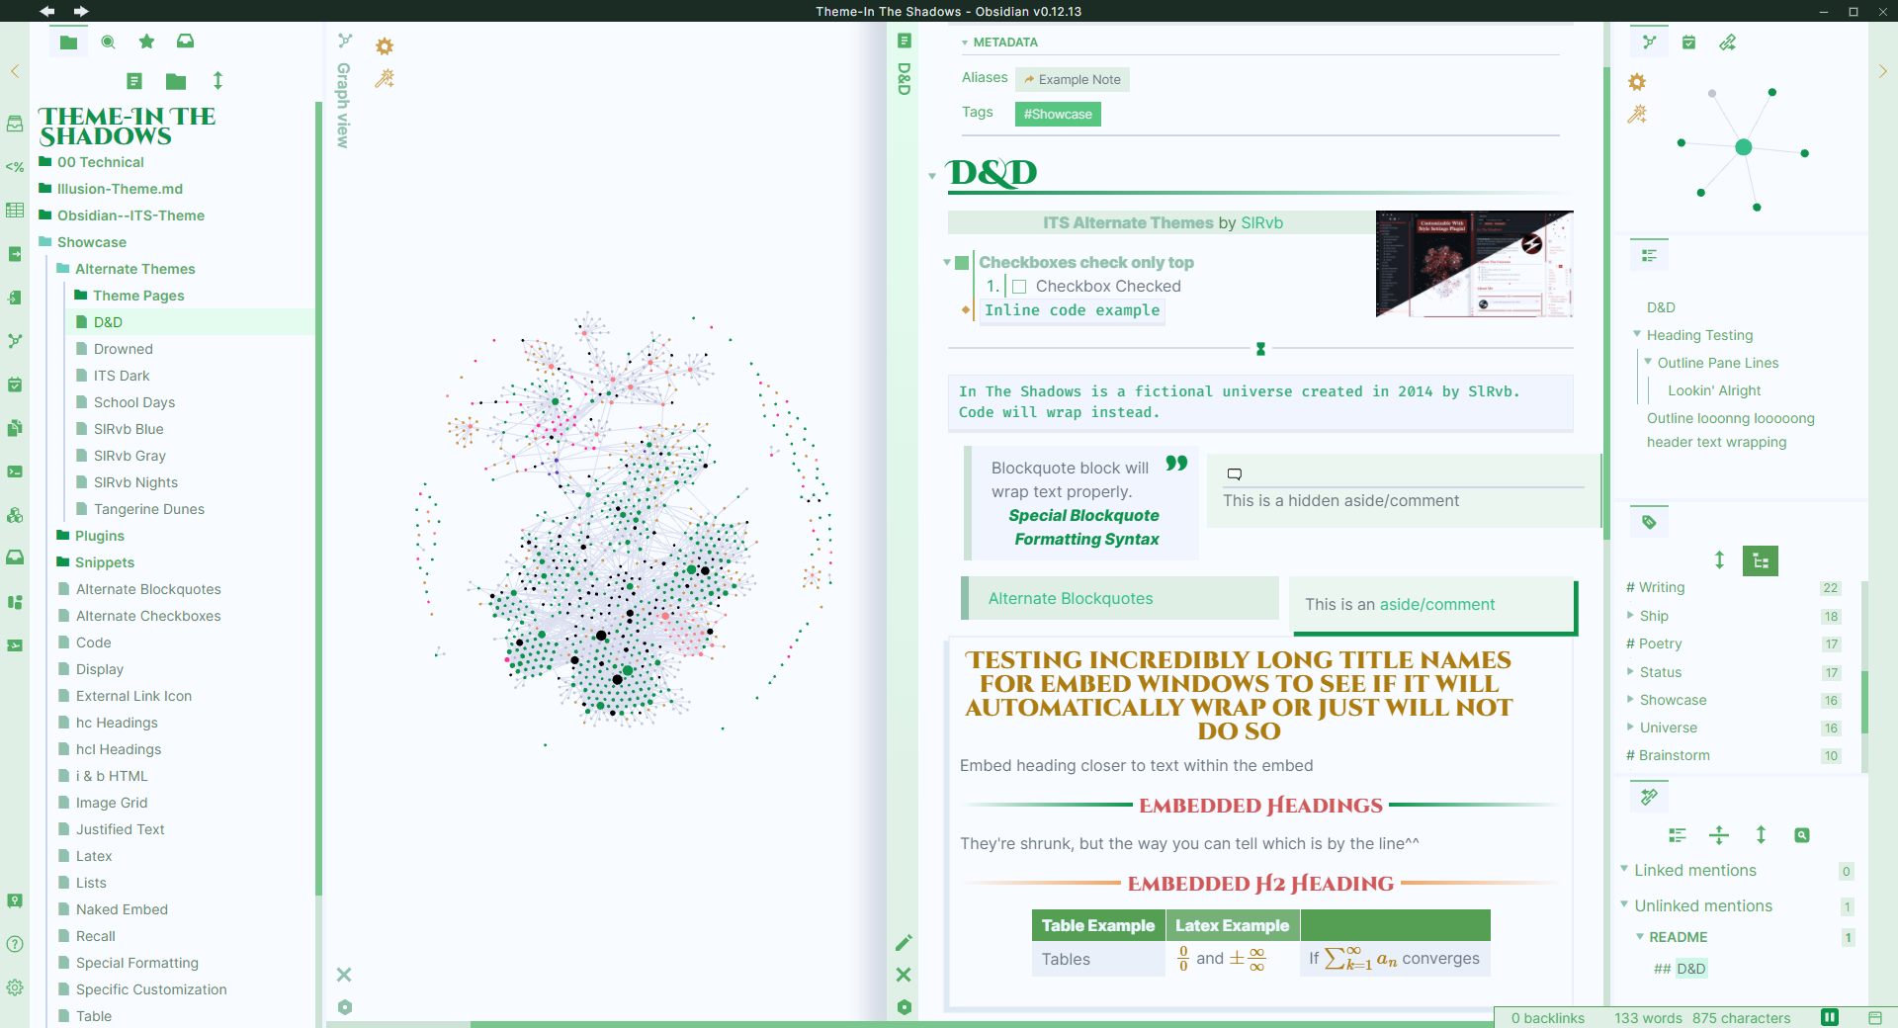Collapse the METADATA section
Viewport: 1898px width, 1028px height.
click(965, 43)
